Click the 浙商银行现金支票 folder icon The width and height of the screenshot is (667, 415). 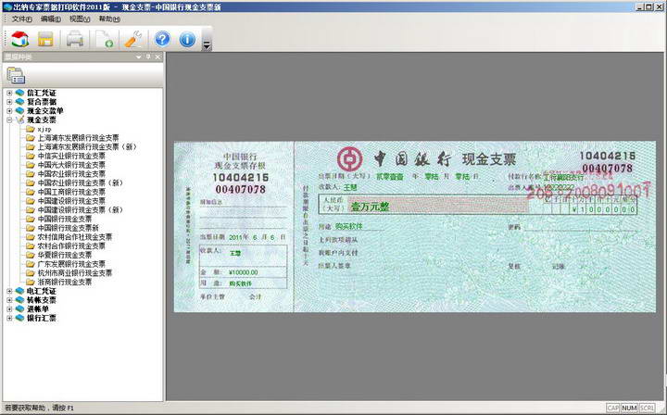coord(30,282)
